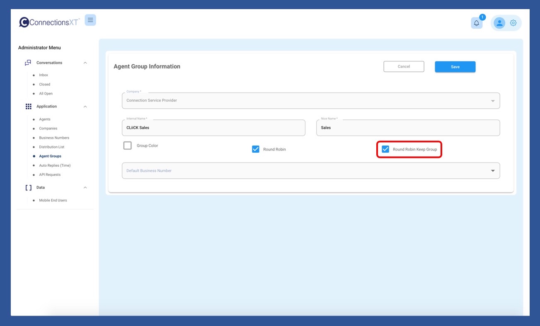540x326 pixels.
Task: Click the Internal Name input field
Action: pos(213,128)
